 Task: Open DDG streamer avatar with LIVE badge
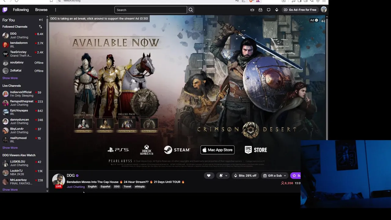click(x=58, y=181)
